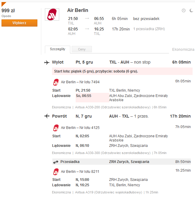Screen dimensions: 195x197
Task: Click the orange Wybierz button
Action: pos(19,23)
